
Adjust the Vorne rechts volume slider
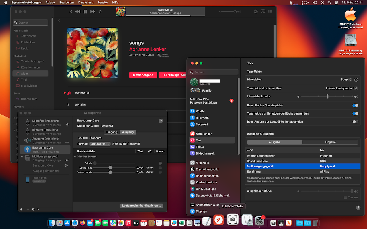coord(114,172)
